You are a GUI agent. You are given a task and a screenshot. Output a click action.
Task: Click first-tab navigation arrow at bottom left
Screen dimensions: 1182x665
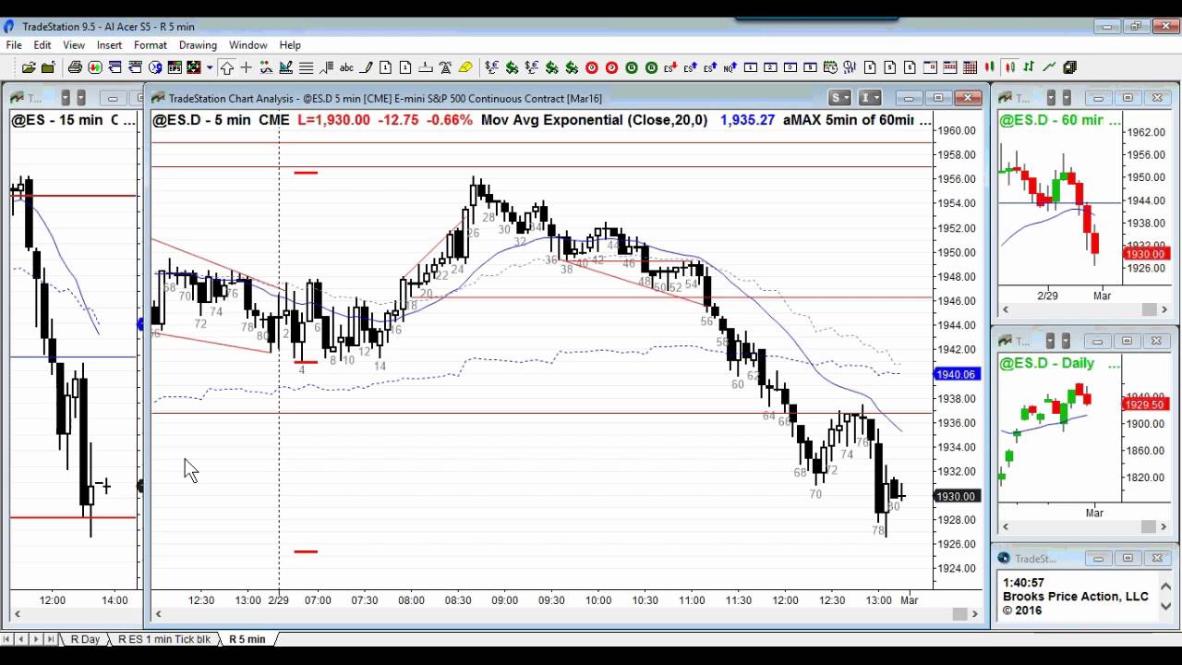tap(7, 639)
